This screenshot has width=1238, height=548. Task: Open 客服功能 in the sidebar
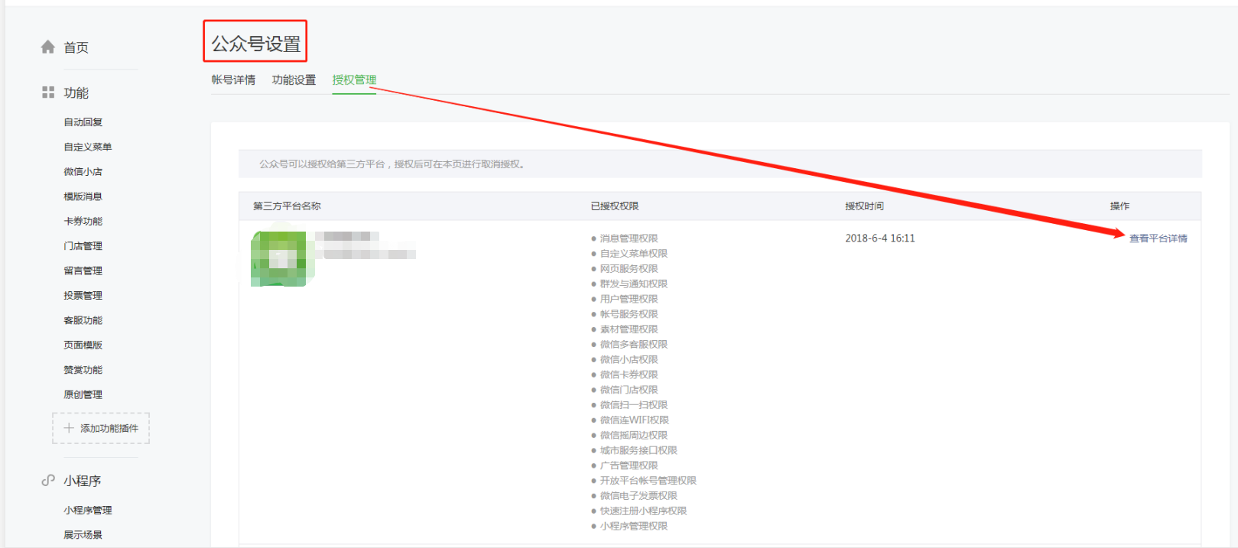[83, 320]
